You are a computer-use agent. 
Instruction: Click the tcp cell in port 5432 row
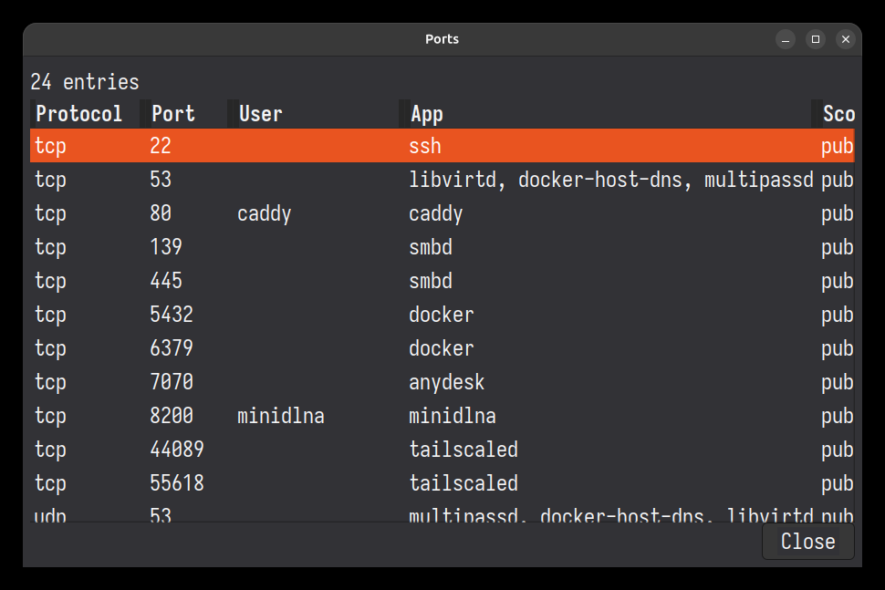tap(50, 315)
